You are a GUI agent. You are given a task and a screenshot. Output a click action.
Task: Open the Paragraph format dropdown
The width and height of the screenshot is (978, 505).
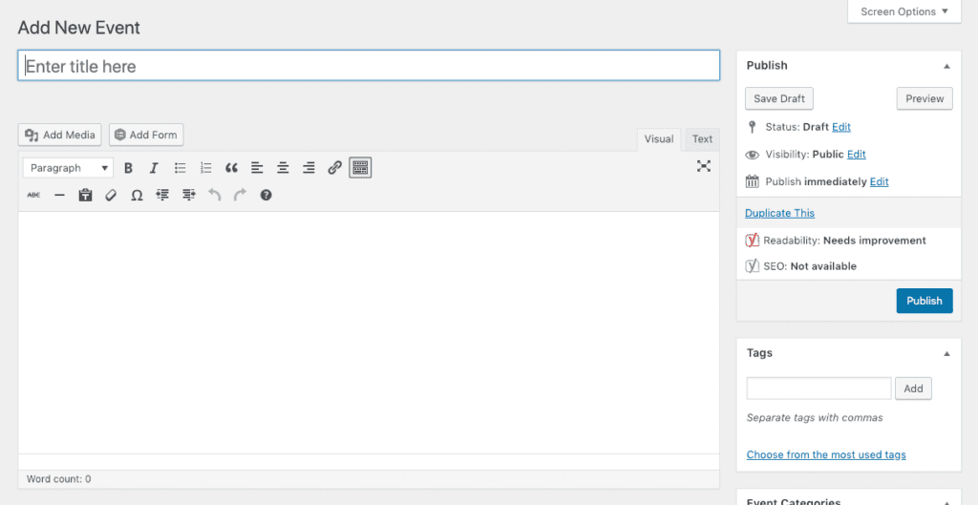(x=68, y=168)
